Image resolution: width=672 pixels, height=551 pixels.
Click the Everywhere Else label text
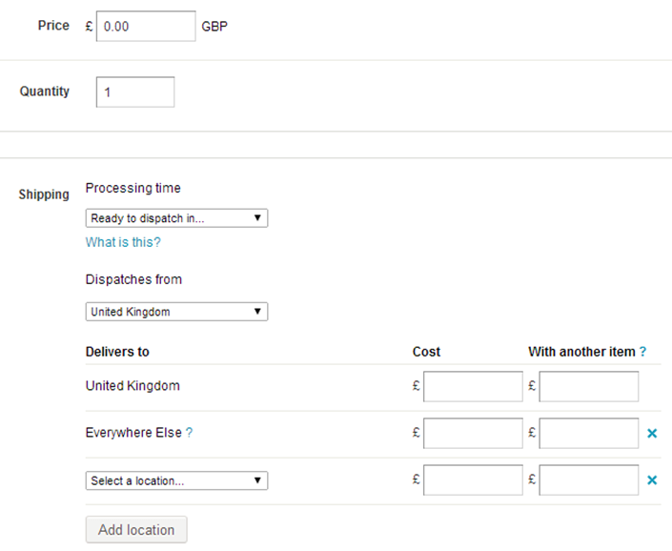pos(132,433)
